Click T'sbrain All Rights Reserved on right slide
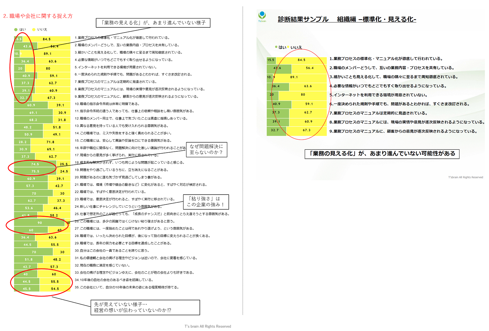 tap(466, 177)
